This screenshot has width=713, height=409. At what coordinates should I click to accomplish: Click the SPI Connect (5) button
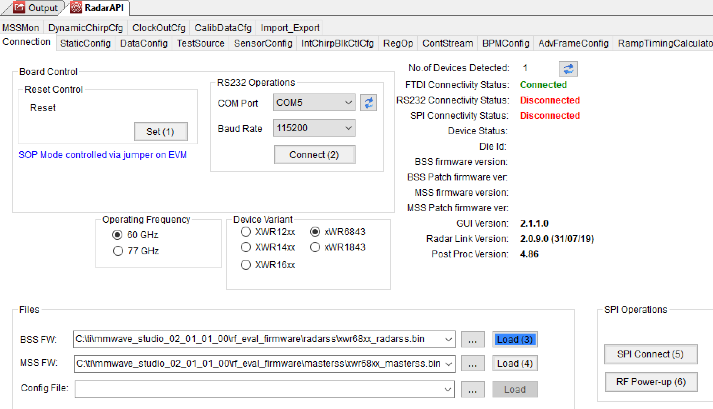pyautogui.click(x=651, y=354)
